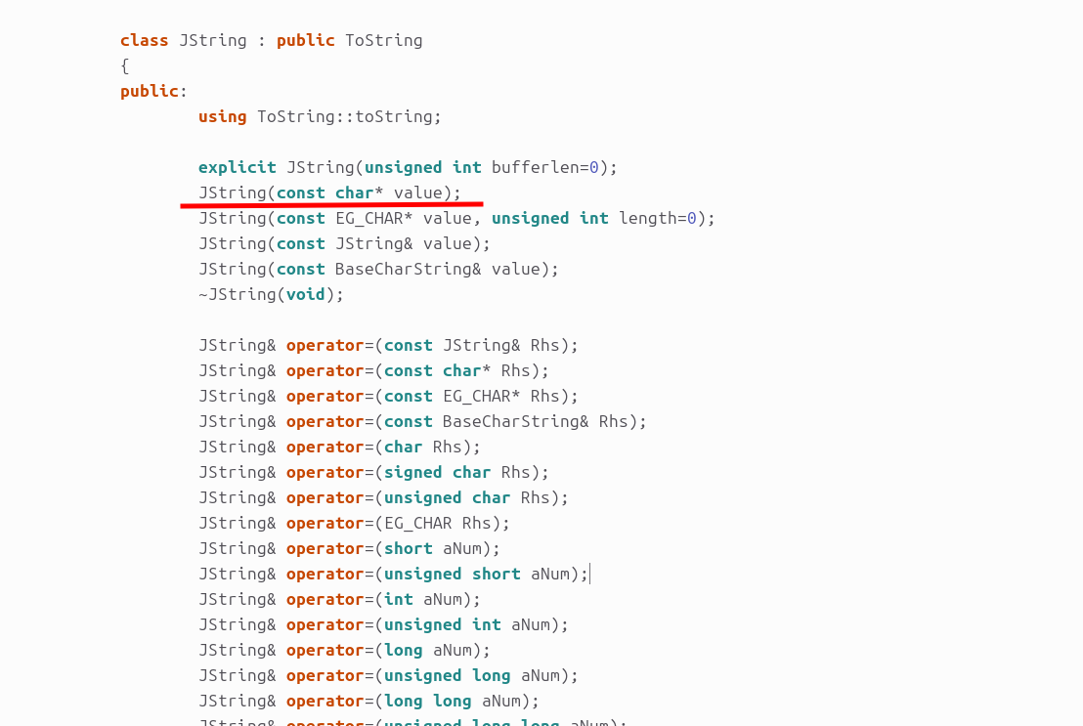
Task: Click the operator=(long aNum) declaration
Action: [344, 650]
